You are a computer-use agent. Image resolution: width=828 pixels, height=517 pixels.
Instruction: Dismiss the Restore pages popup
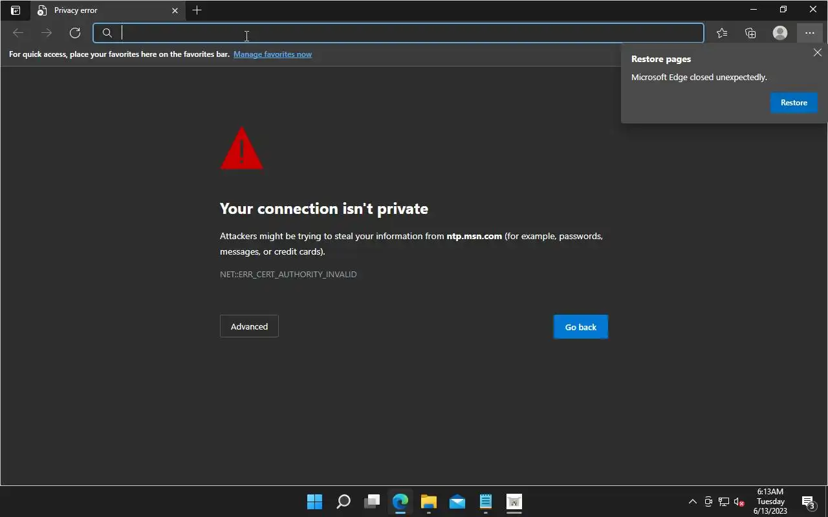tap(818, 53)
